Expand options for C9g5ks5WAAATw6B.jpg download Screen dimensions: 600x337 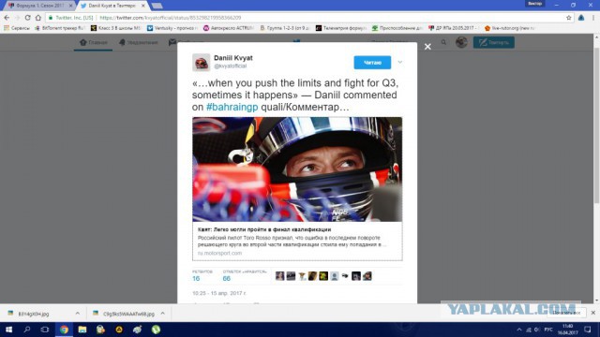click(x=162, y=314)
